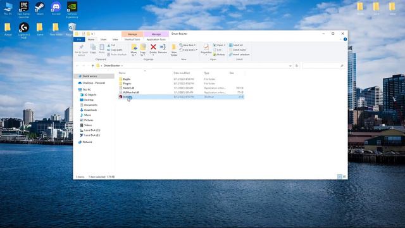Click the Rename ribbon button
This screenshot has width=405, height=228.
coord(163,49)
